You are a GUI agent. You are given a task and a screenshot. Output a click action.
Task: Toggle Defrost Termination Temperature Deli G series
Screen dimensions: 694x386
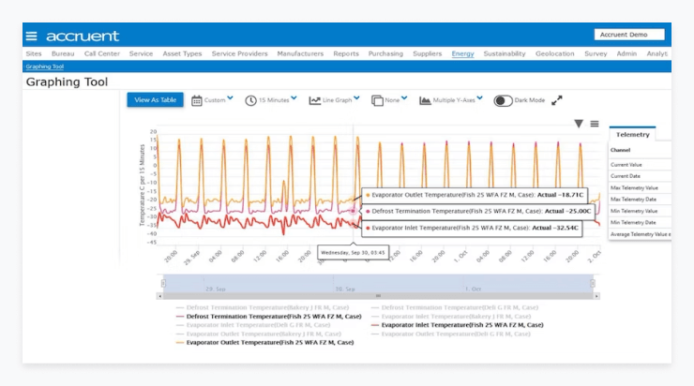pos(455,307)
